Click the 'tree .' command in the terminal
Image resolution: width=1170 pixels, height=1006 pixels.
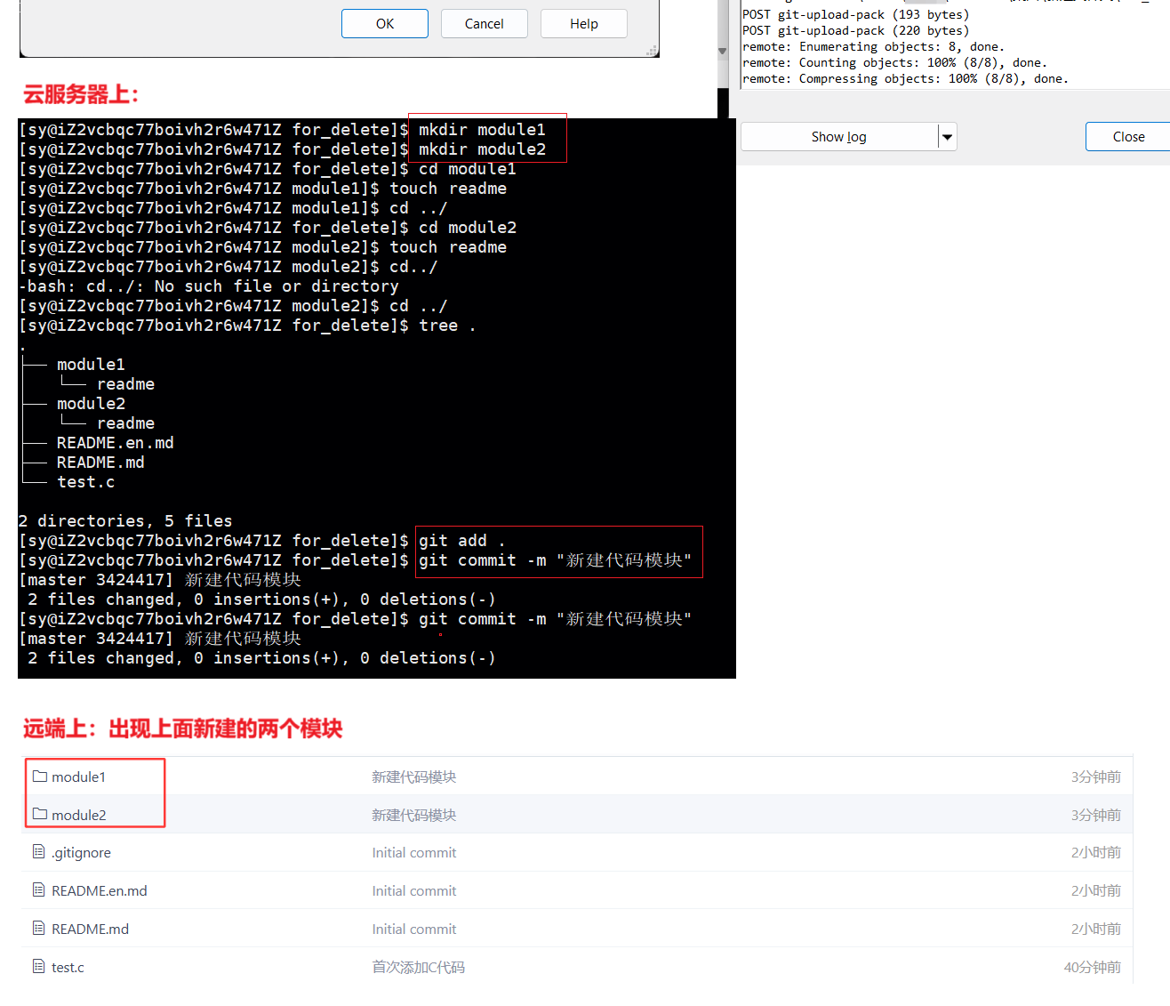pyautogui.click(x=447, y=326)
